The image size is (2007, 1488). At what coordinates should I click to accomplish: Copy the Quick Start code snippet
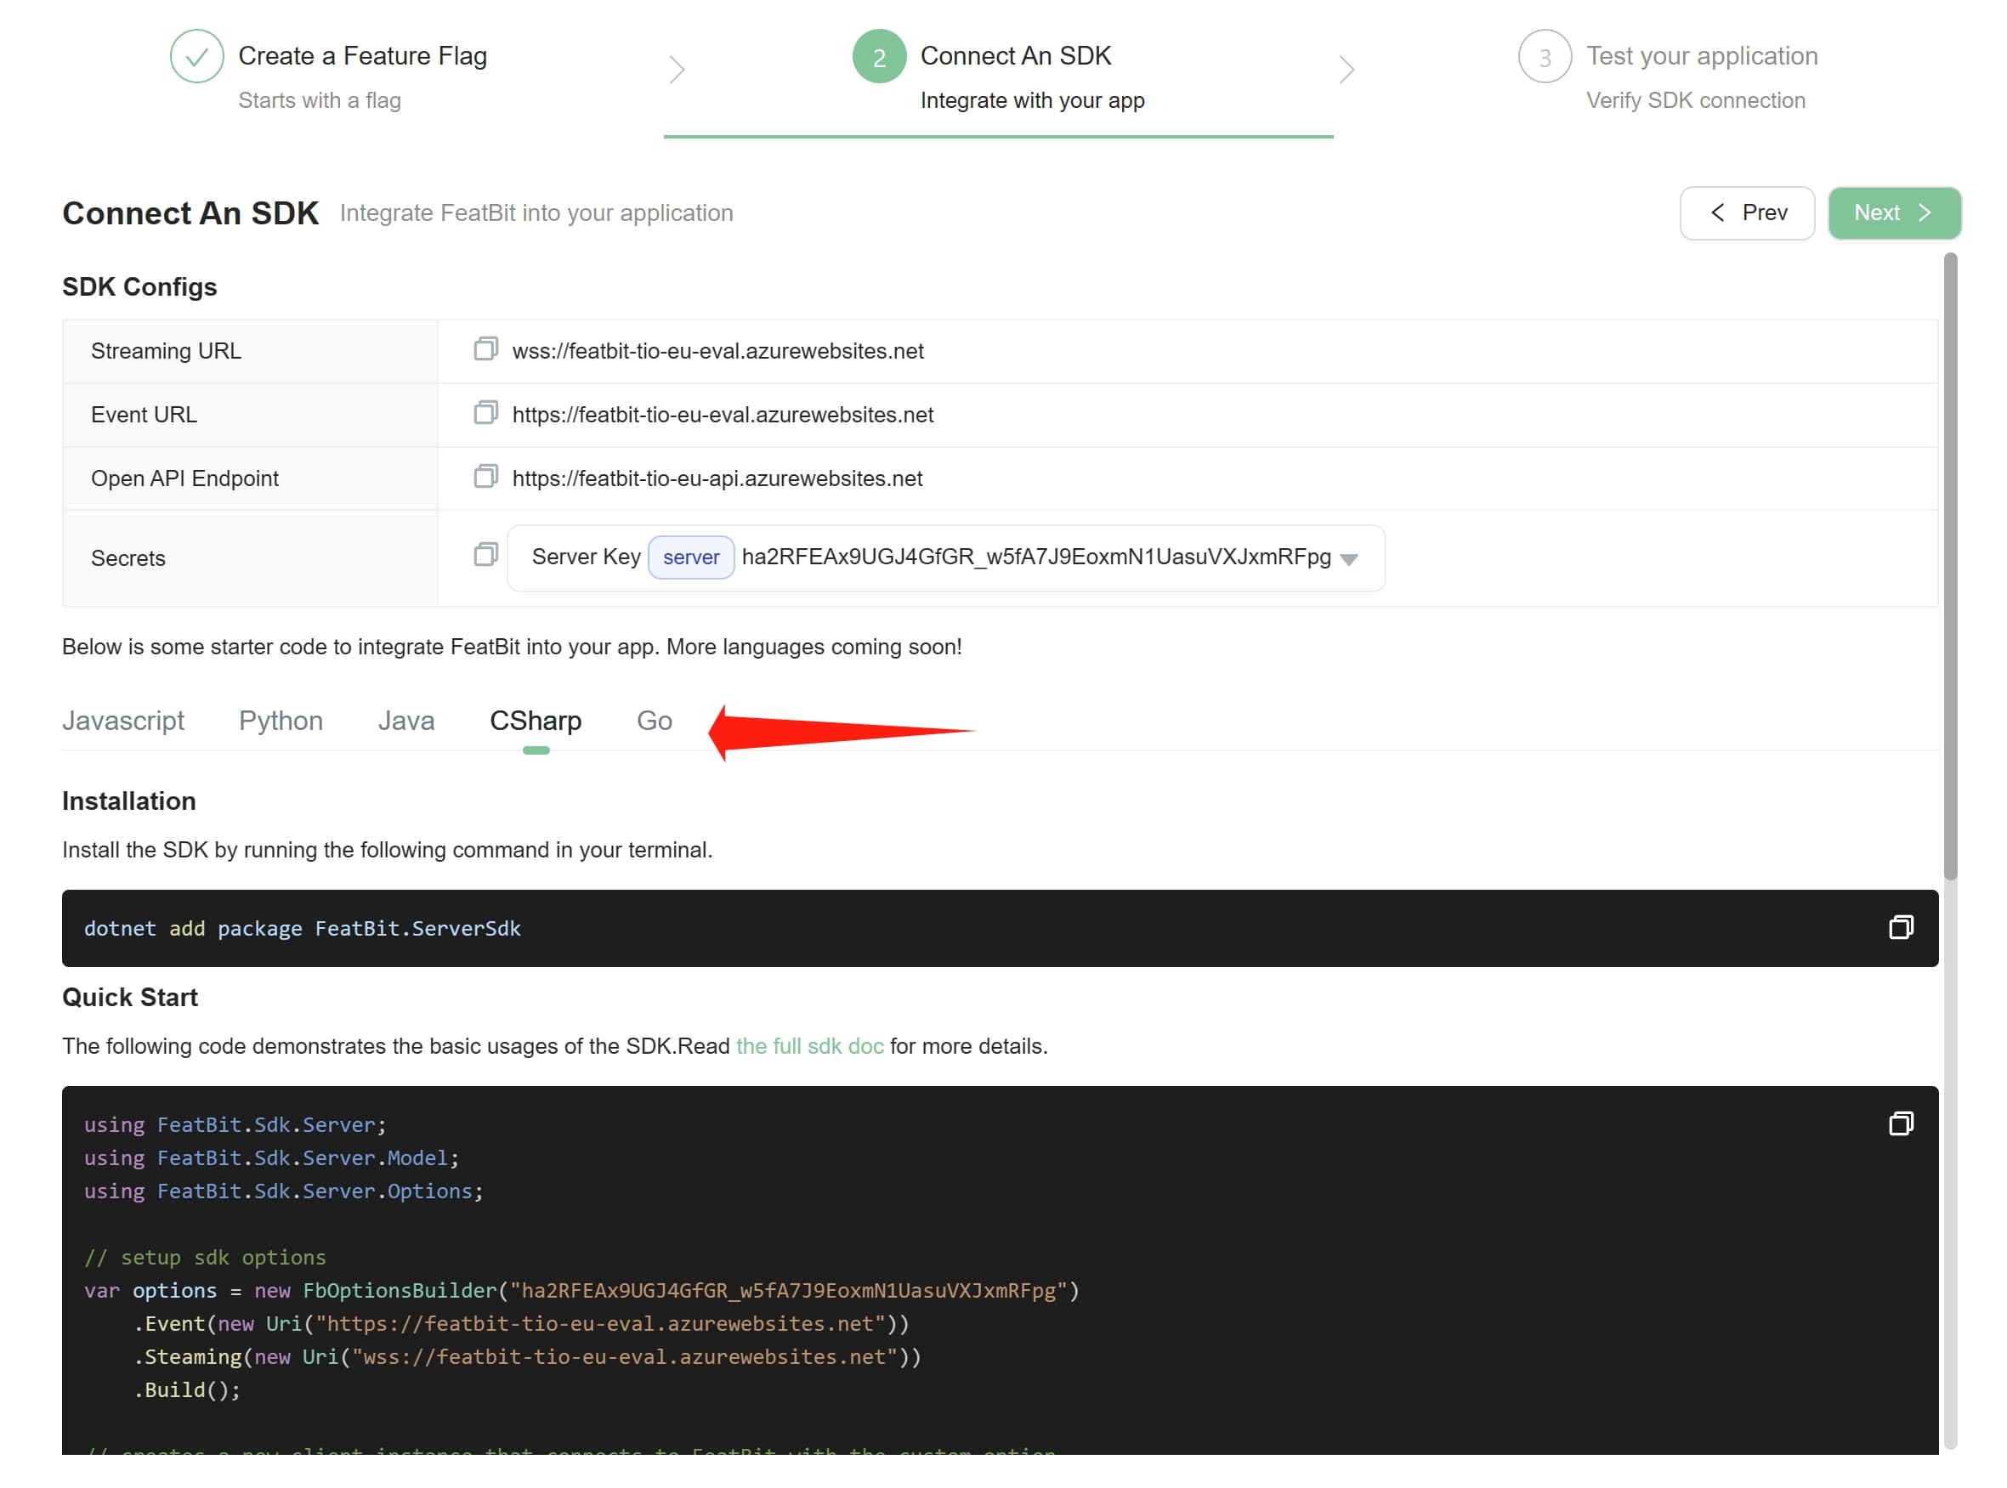[1900, 1124]
